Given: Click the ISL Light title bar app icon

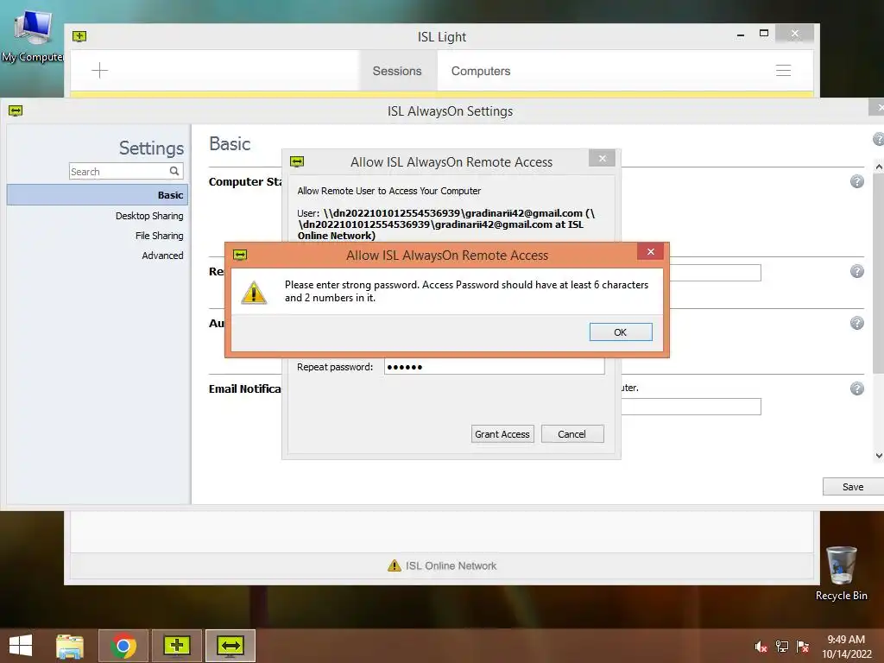Looking at the screenshot, I should pyautogui.click(x=79, y=36).
